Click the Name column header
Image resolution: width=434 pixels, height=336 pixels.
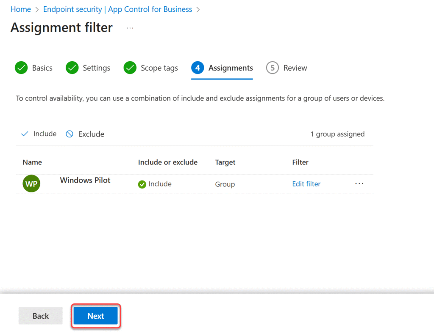point(32,162)
